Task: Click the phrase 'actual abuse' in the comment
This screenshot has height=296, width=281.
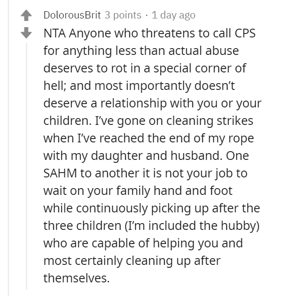Action: coord(204,51)
